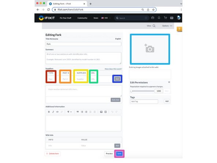Insert a numbered list

coord(86,112)
